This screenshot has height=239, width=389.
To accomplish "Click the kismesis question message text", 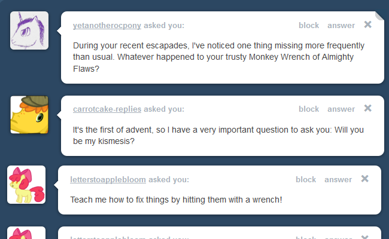I will tap(218, 135).
